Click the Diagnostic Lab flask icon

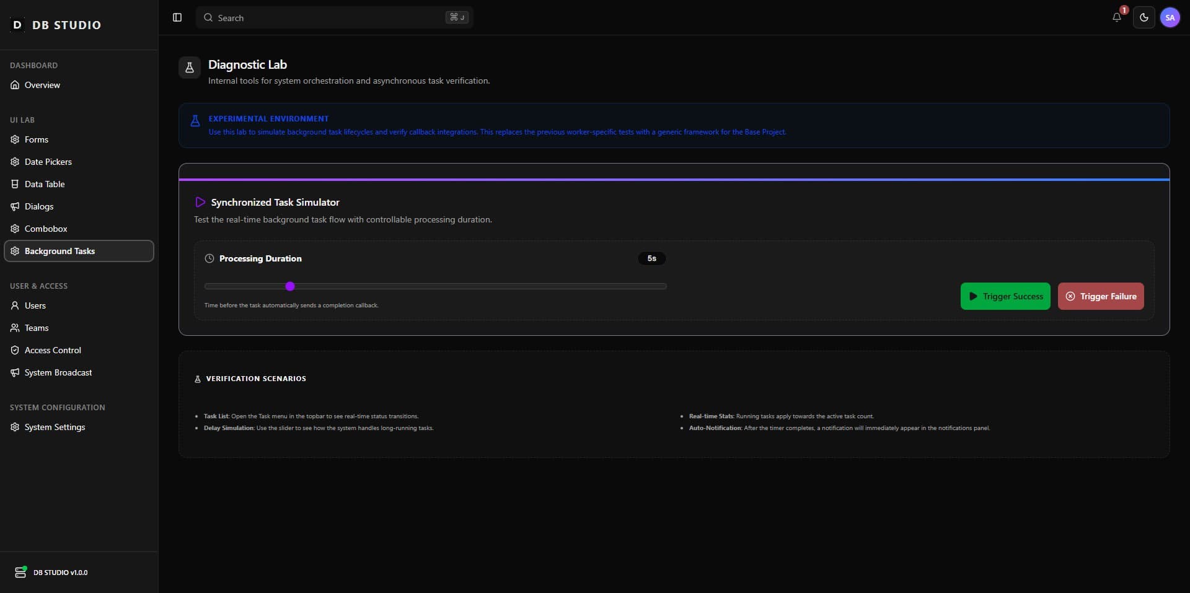190,68
